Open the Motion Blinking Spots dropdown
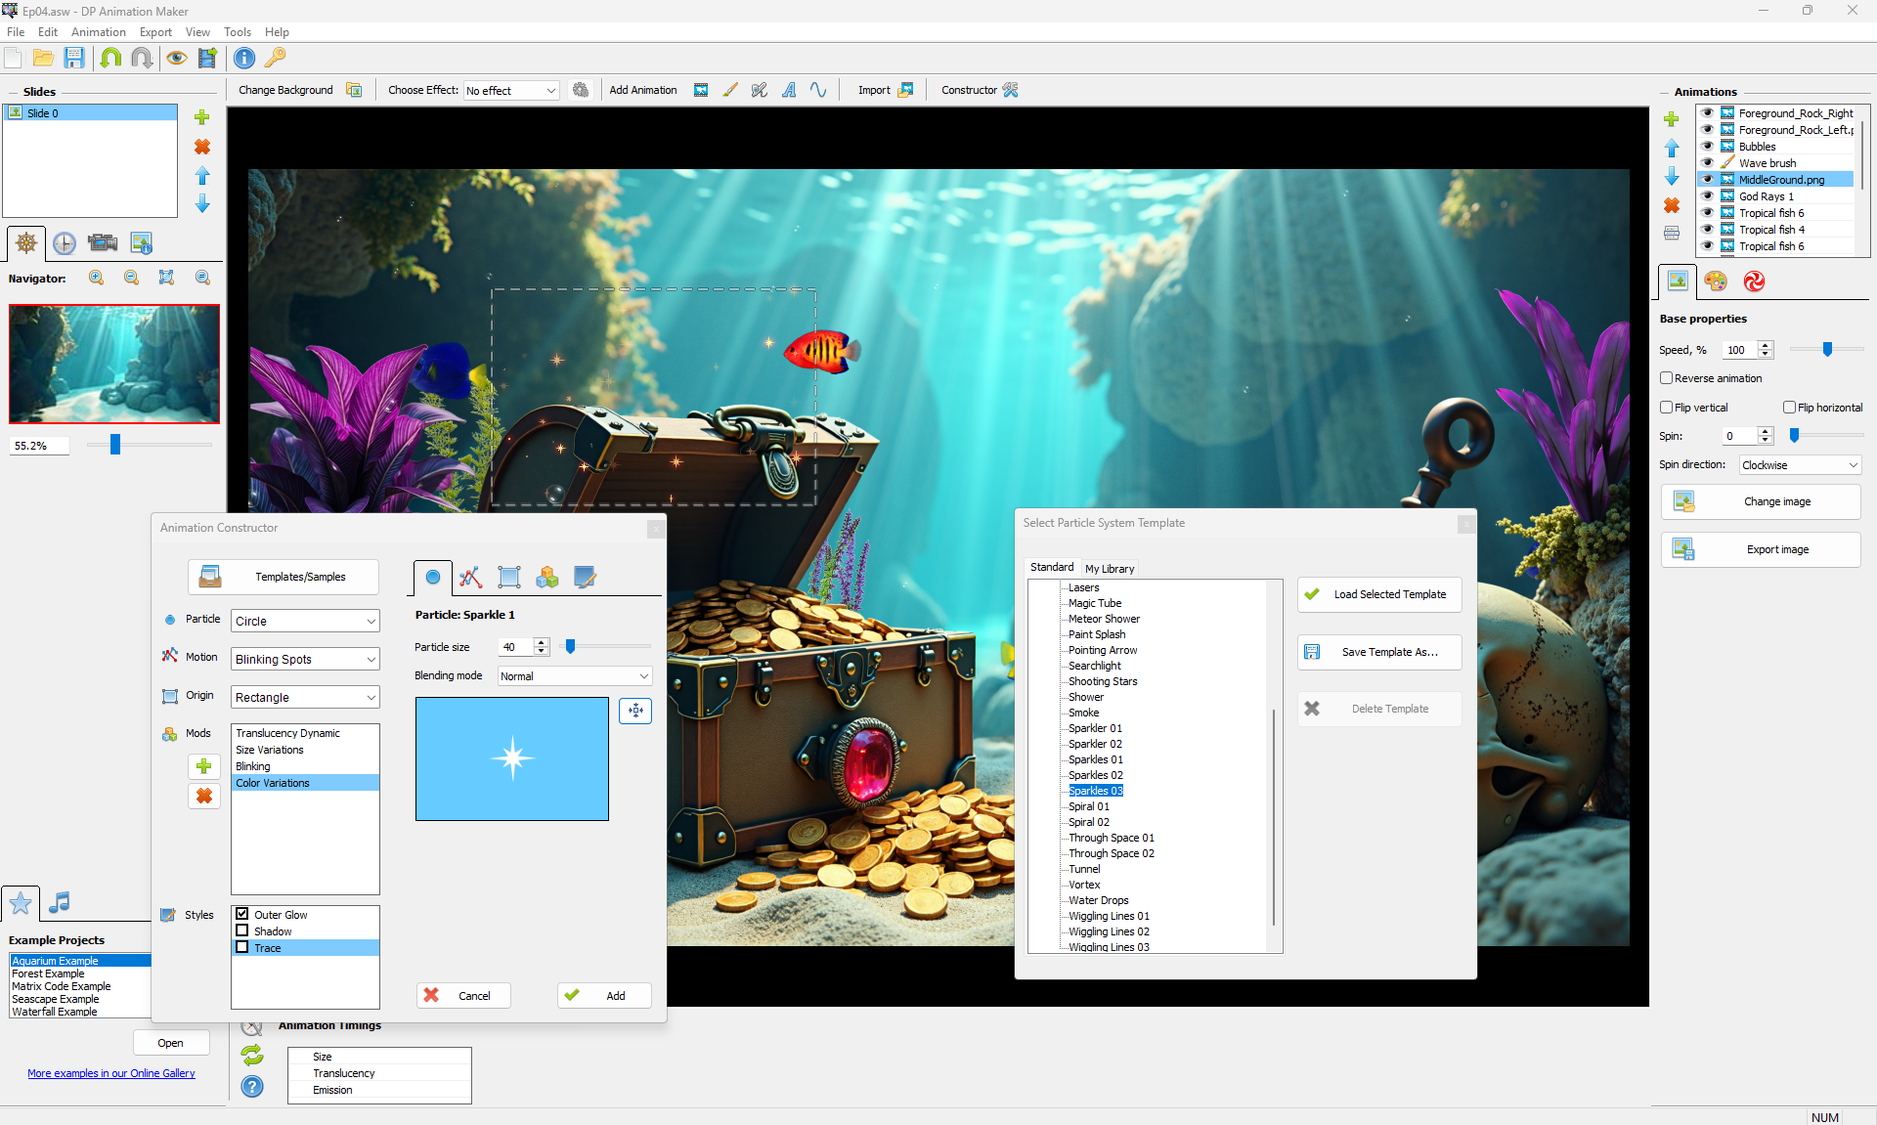Image resolution: width=1877 pixels, height=1125 pixels. [x=305, y=660]
